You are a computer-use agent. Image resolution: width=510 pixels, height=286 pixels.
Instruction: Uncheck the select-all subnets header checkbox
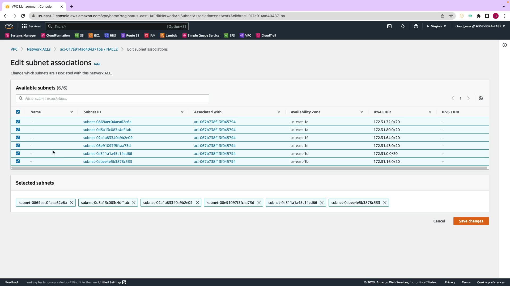point(18,112)
